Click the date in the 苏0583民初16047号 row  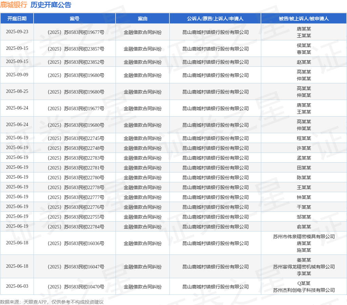pyautogui.click(x=17, y=266)
